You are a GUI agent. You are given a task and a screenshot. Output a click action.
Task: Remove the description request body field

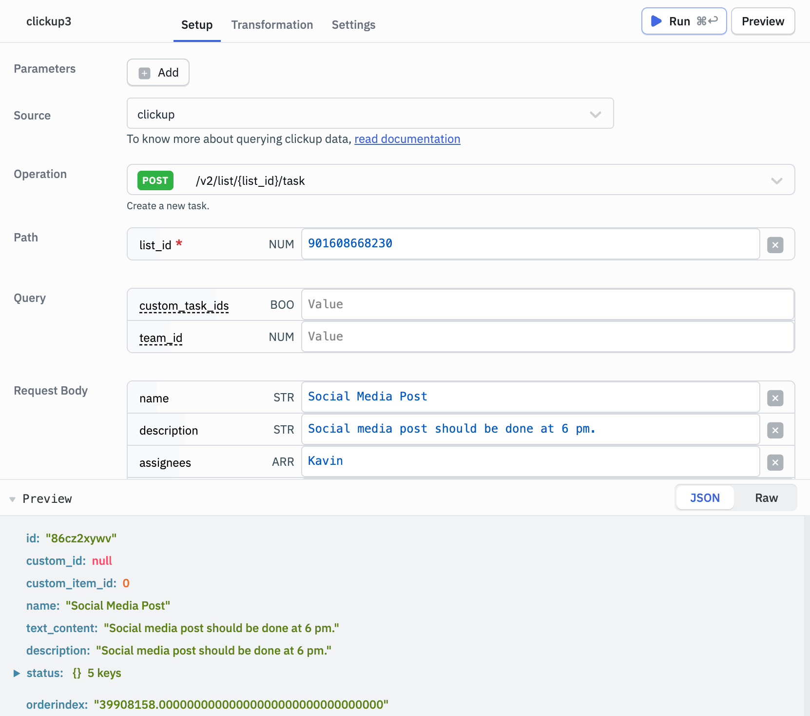pyautogui.click(x=775, y=430)
